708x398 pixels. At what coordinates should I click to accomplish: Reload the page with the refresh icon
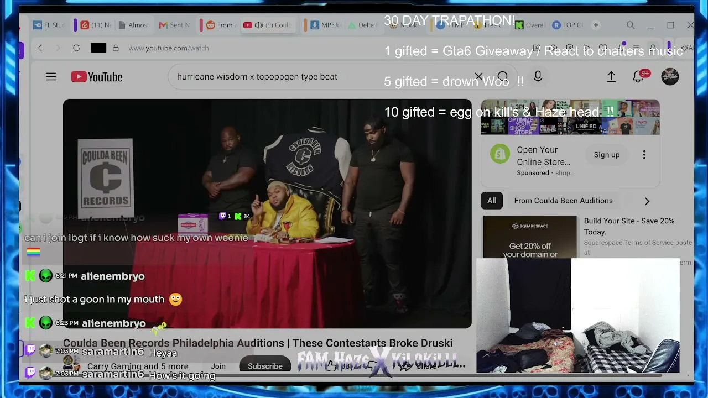tap(76, 48)
